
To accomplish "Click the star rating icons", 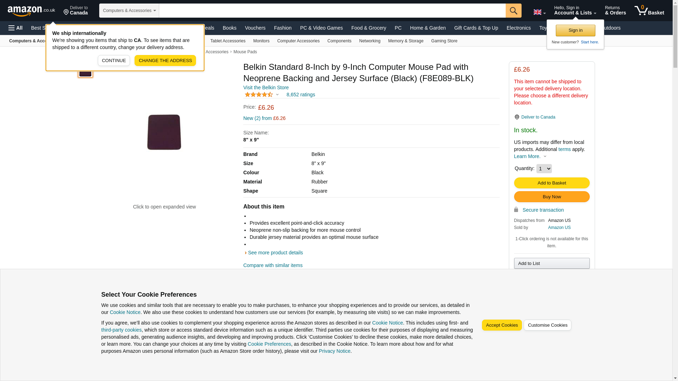I will [x=259, y=95].
